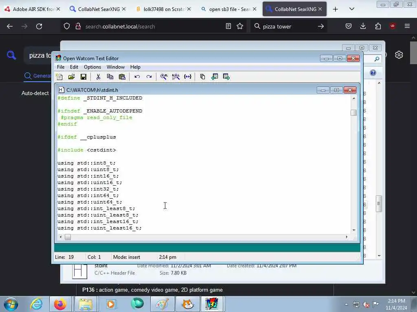Open the File menu in Watcom editor
This screenshot has height=312, width=417.
coord(61,67)
